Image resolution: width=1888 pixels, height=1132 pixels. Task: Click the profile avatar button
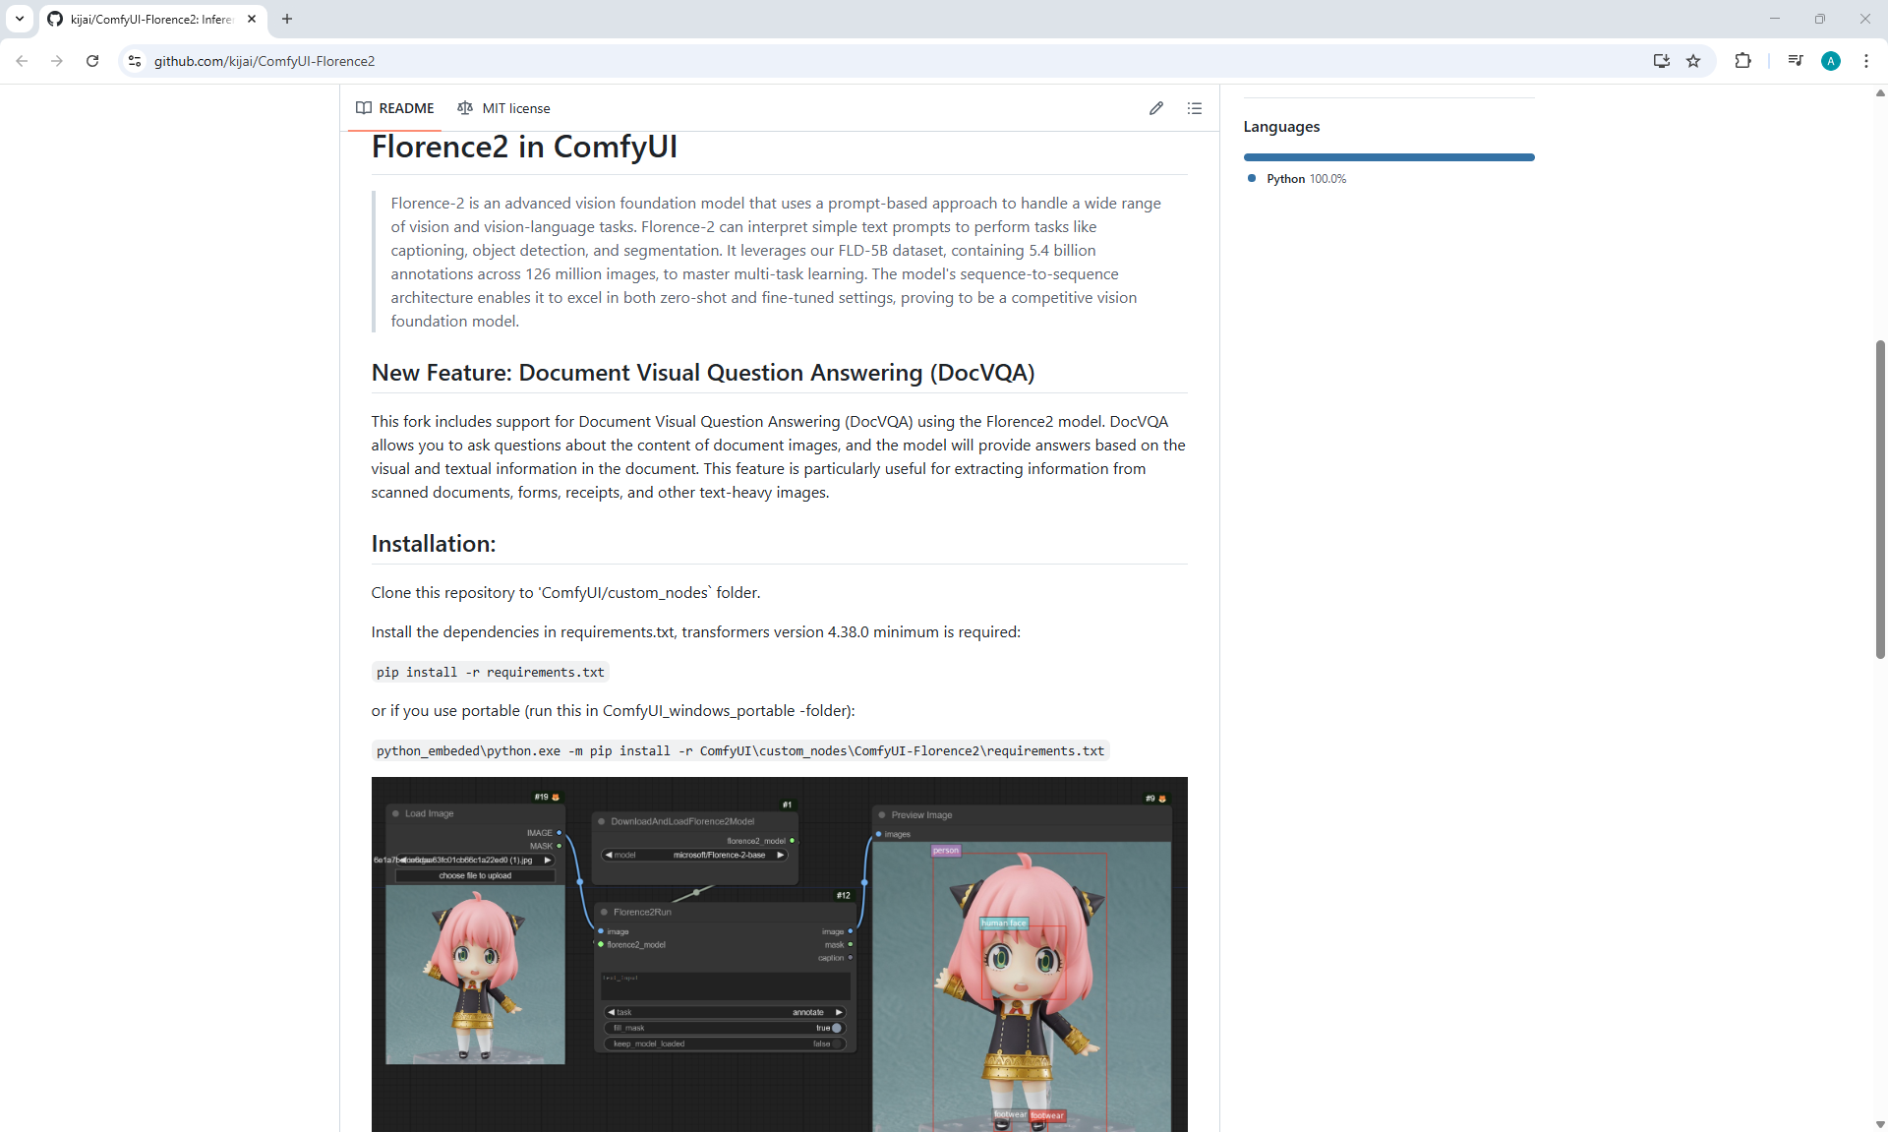click(x=1830, y=61)
